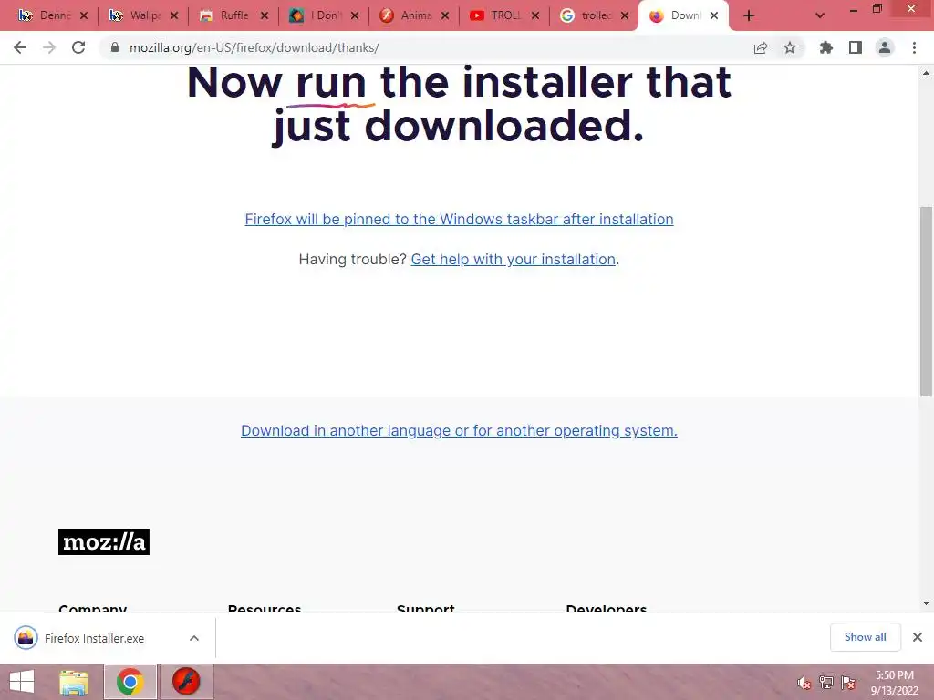
Task: Close the I Don't tab
Action: [355, 16]
